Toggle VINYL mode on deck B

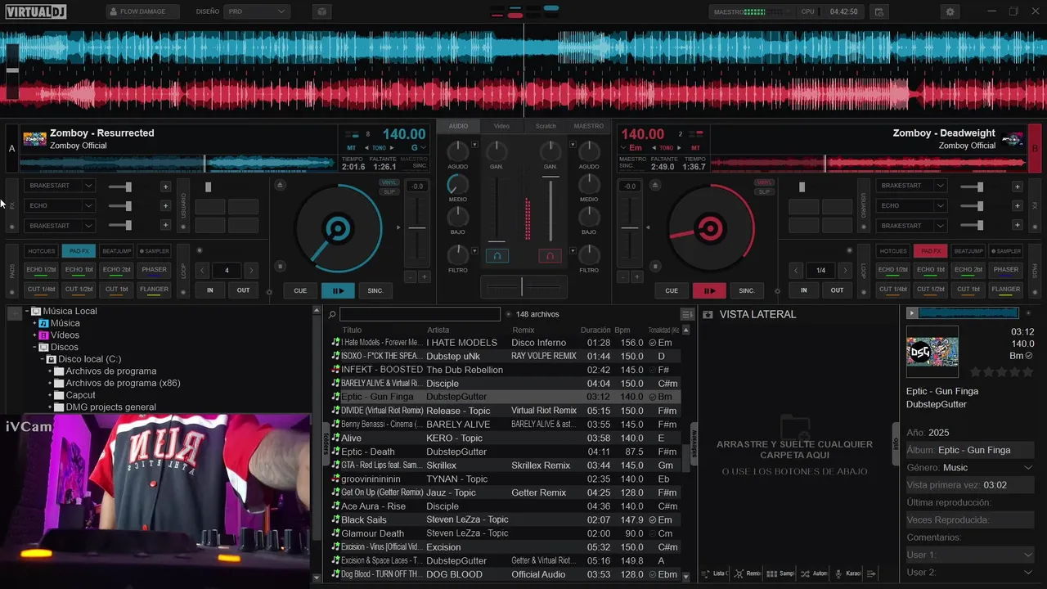click(764, 183)
